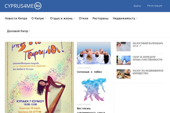Open the dance festival tree-figure thumbnail

click(x=94, y=90)
